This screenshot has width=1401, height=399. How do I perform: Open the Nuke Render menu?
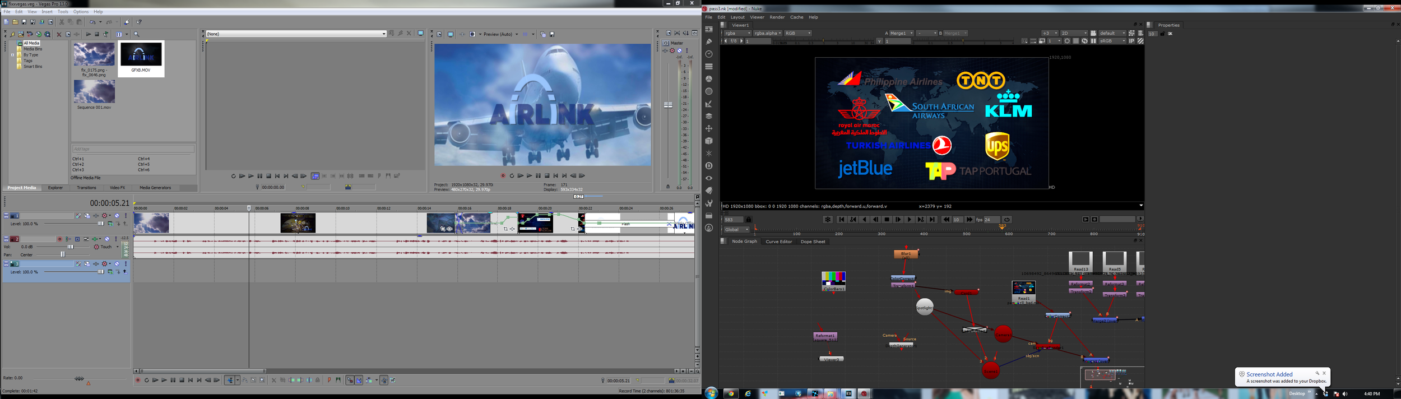pyautogui.click(x=777, y=17)
